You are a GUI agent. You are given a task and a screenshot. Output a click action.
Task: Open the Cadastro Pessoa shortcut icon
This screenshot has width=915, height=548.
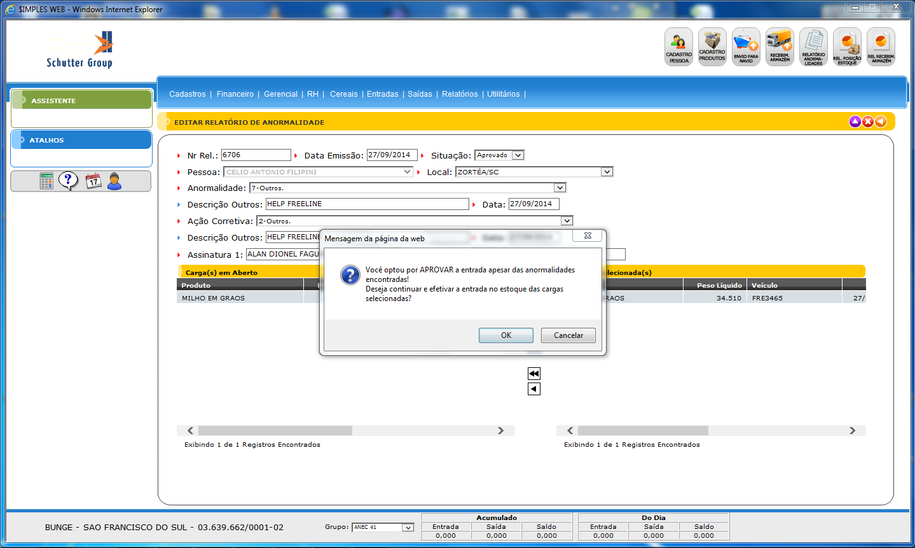pos(678,46)
